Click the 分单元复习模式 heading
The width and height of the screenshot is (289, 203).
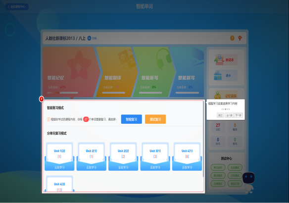[x=56, y=133]
